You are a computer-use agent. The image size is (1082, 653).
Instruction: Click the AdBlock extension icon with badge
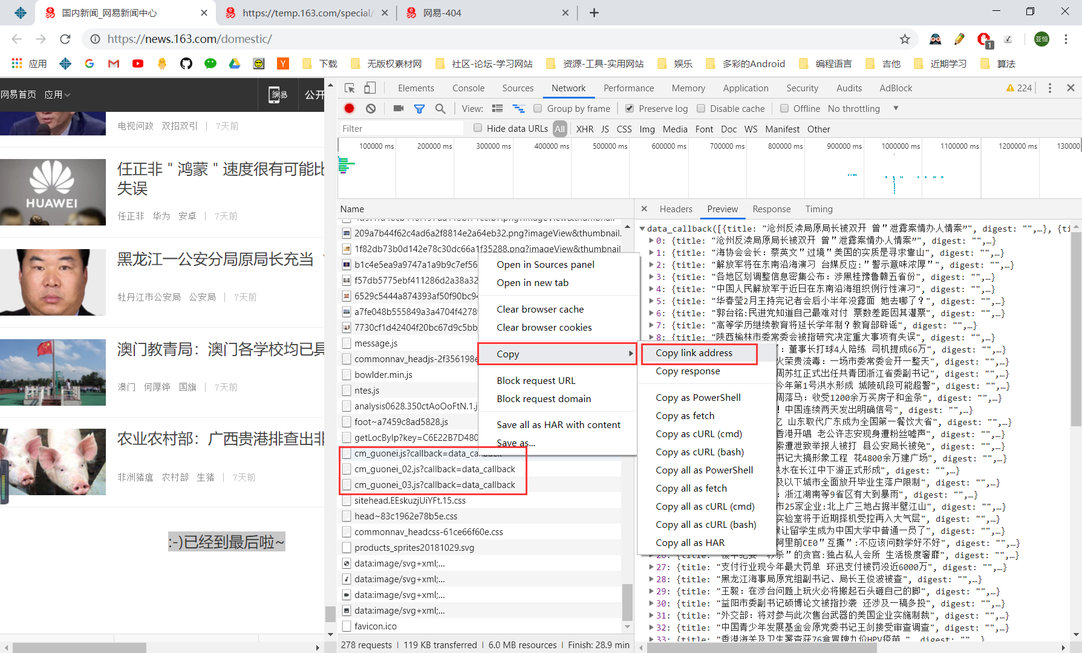click(x=984, y=40)
